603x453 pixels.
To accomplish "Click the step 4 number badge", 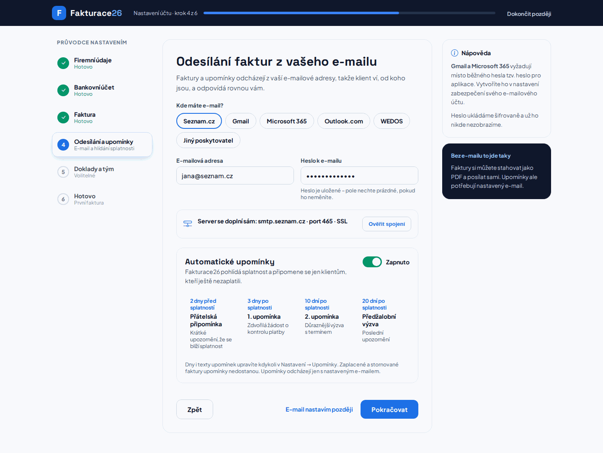I will [63, 145].
